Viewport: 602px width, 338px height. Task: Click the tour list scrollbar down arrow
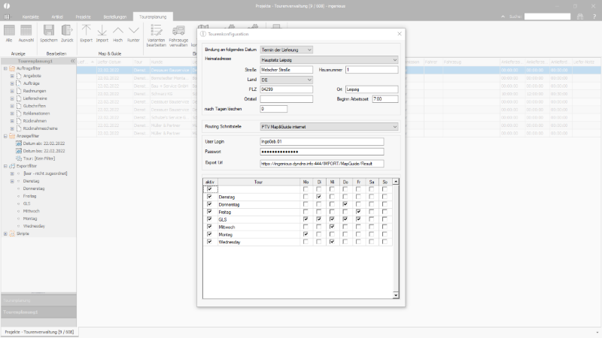396,295
